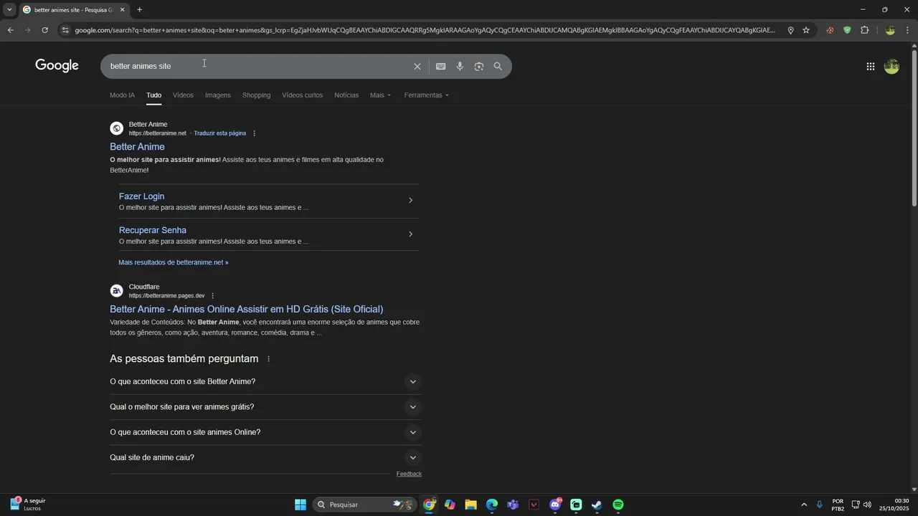Viewport: 918px width, 516px height.
Task: Open the green shield ad-blocker extension
Action: 847,30
